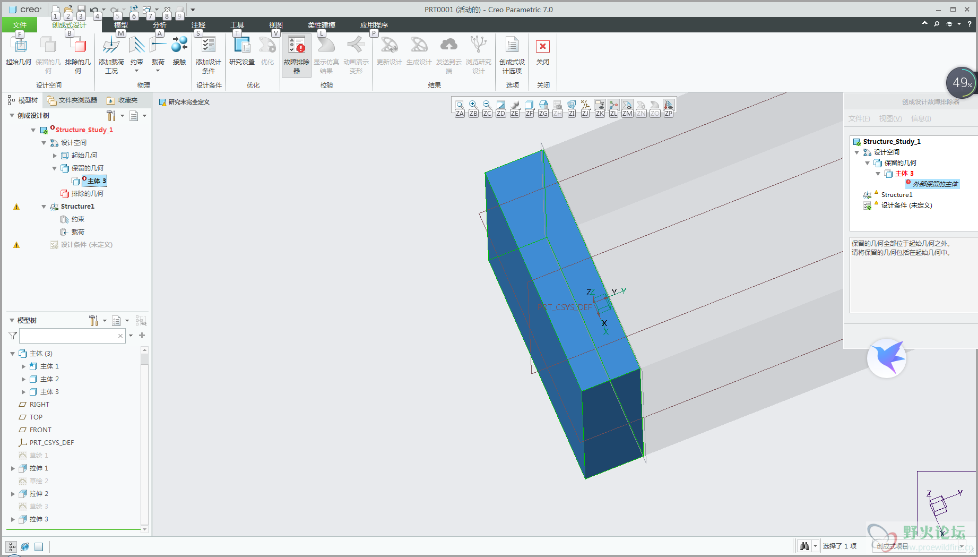Image resolution: width=978 pixels, height=557 pixels.
Task: Open the saved orientations icon
Action: point(543,105)
